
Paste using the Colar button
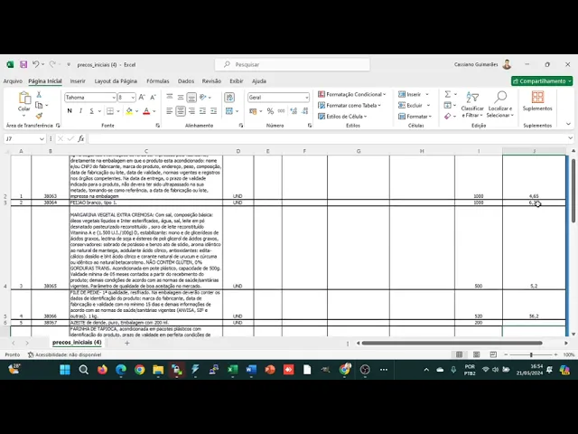pos(24,102)
